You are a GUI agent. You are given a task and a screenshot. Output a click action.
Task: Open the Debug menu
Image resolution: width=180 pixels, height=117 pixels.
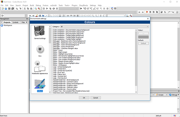[x=38, y=5]
